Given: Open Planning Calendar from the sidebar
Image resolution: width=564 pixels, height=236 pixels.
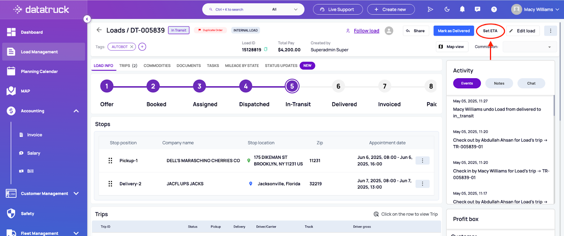Looking at the screenshot, I should (39, 72).
